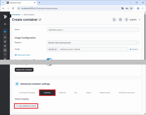Open the Home icon in sidebar

[x=5, y=24]
